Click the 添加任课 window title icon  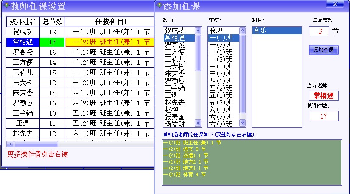pos(160,6)
